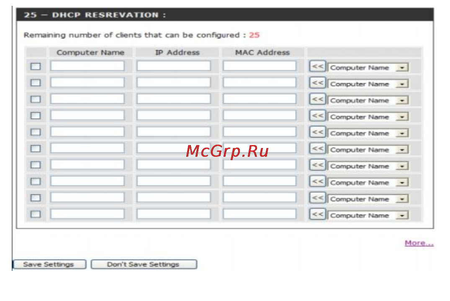The height and width of the screenshot is (301, 450).
Task: Focus the third row's Computer Name field
Action: [87, 99]
